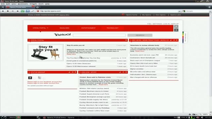Open the Bookmarks menu
Viewport: 212px width, 119px height.
point(23,4)
